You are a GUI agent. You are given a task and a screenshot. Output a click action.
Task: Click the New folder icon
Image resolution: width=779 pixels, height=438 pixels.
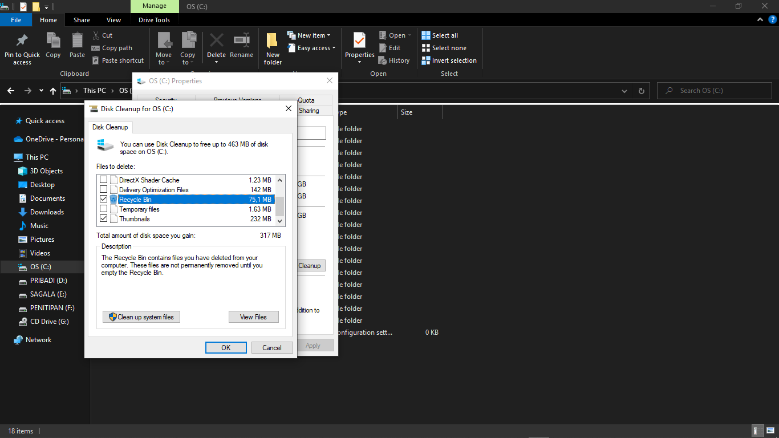273,40
